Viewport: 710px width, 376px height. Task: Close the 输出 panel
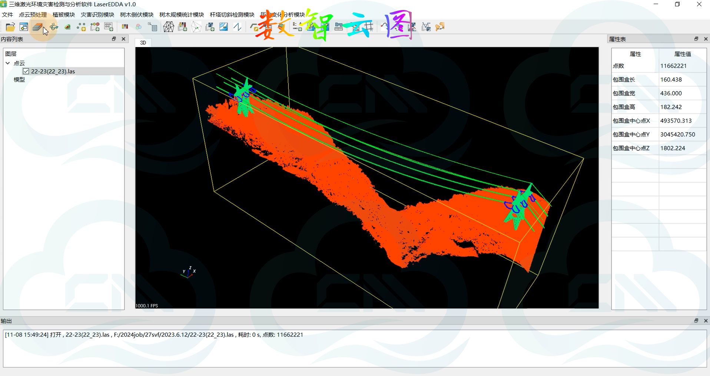point(706,321)
